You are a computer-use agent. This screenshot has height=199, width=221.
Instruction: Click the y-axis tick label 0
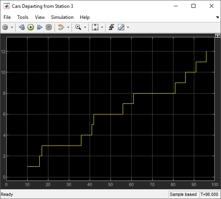click(4, 177)
